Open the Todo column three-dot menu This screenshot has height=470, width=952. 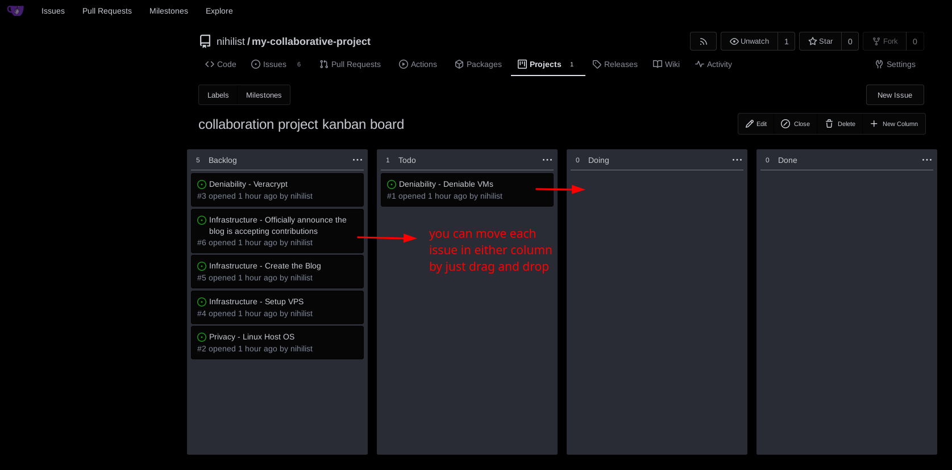click(x=547, y=160)
